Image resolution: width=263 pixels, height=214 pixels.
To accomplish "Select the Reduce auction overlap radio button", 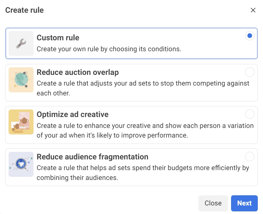I will pyautogui.click(x=249, y=72).
